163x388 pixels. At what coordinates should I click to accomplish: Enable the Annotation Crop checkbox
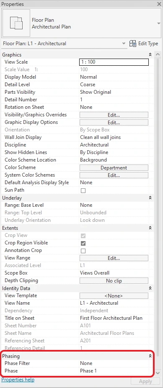tap(83, 251)
